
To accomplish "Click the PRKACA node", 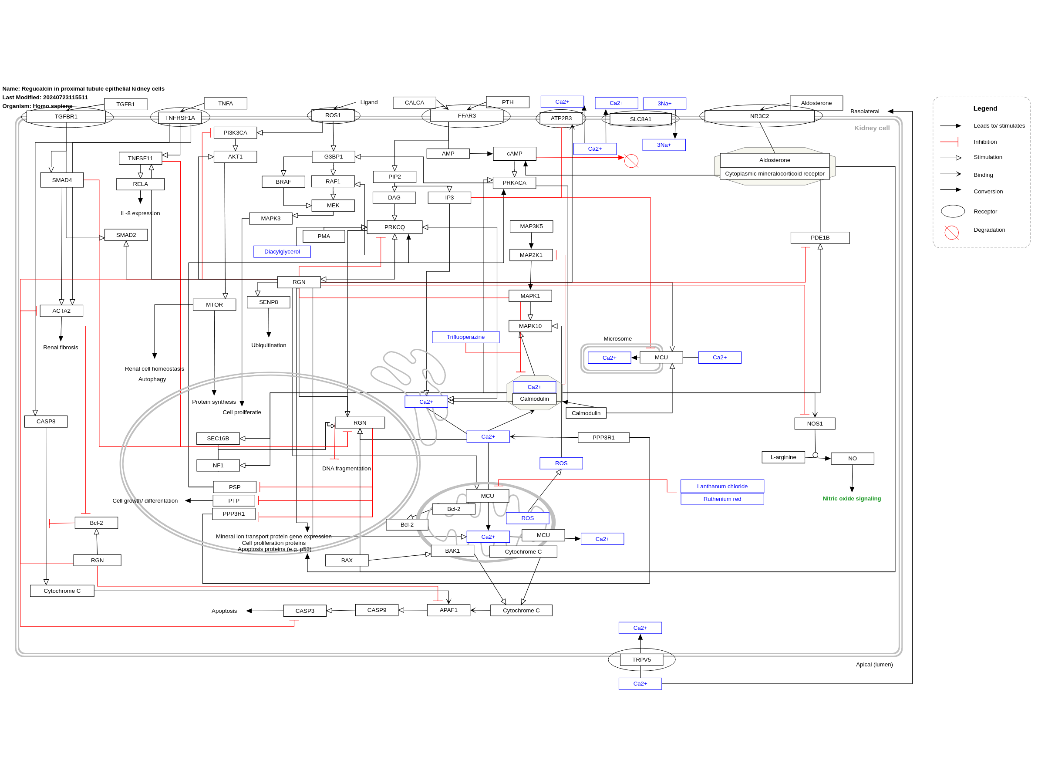I will (515, 183).
